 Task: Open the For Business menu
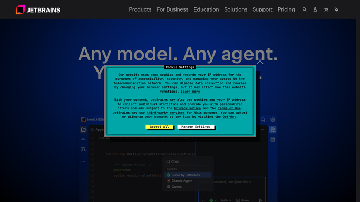(x=172, y=9)
